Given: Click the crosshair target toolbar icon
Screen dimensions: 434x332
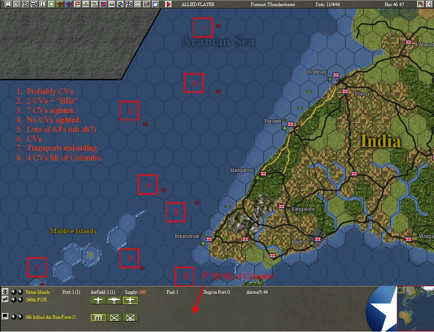Looking at the screenshot, I should (x=129, y=4).
